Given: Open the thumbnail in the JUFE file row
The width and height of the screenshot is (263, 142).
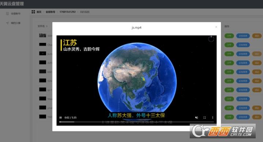Looking at the screenshot, I should 42,62.
